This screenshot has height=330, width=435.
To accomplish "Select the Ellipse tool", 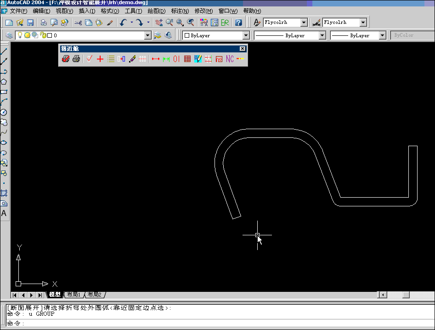I will [4, 142].
